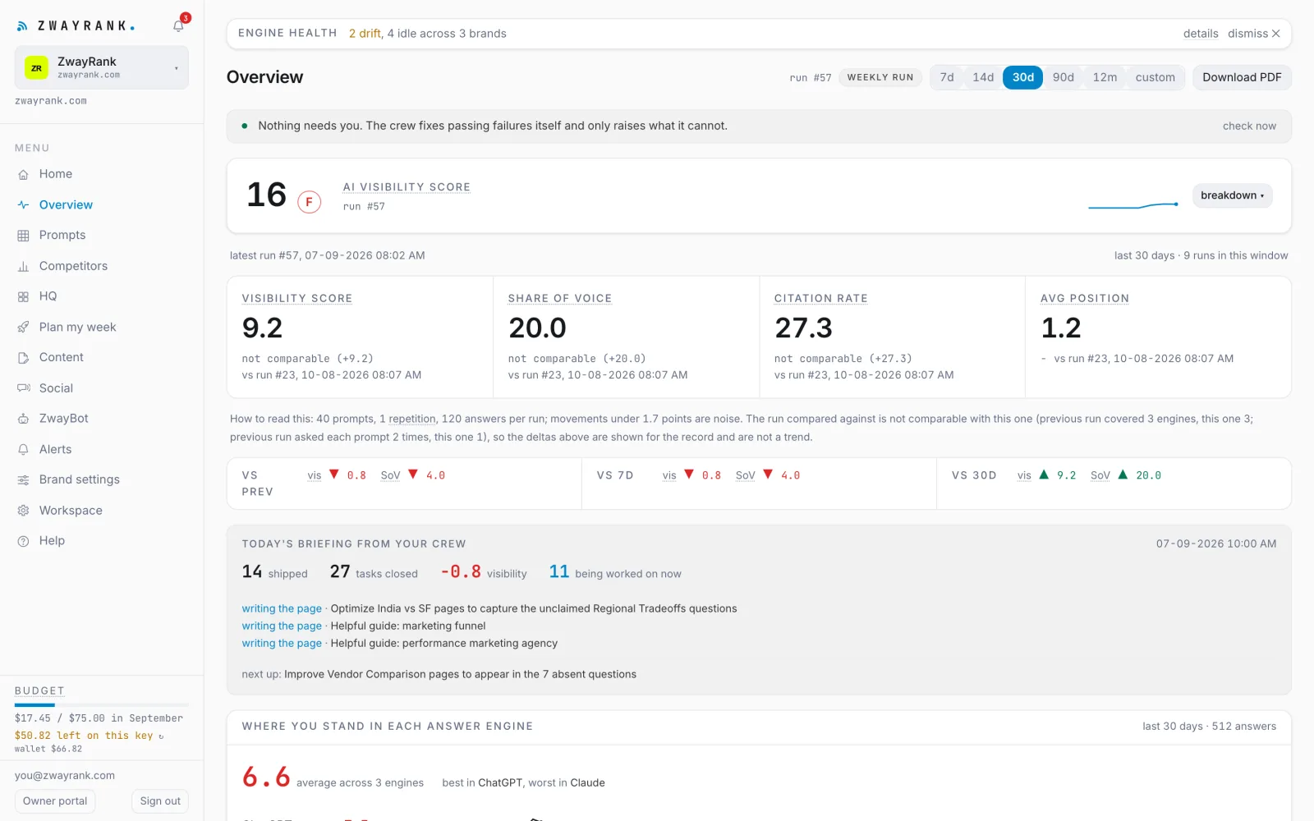
Task: Click the score trend sparkline
Action: (1133, 205)
